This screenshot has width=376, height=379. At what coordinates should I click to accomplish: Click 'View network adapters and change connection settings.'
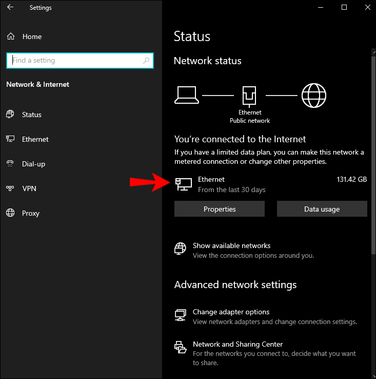pyautogui.click(x=274, y=321)
